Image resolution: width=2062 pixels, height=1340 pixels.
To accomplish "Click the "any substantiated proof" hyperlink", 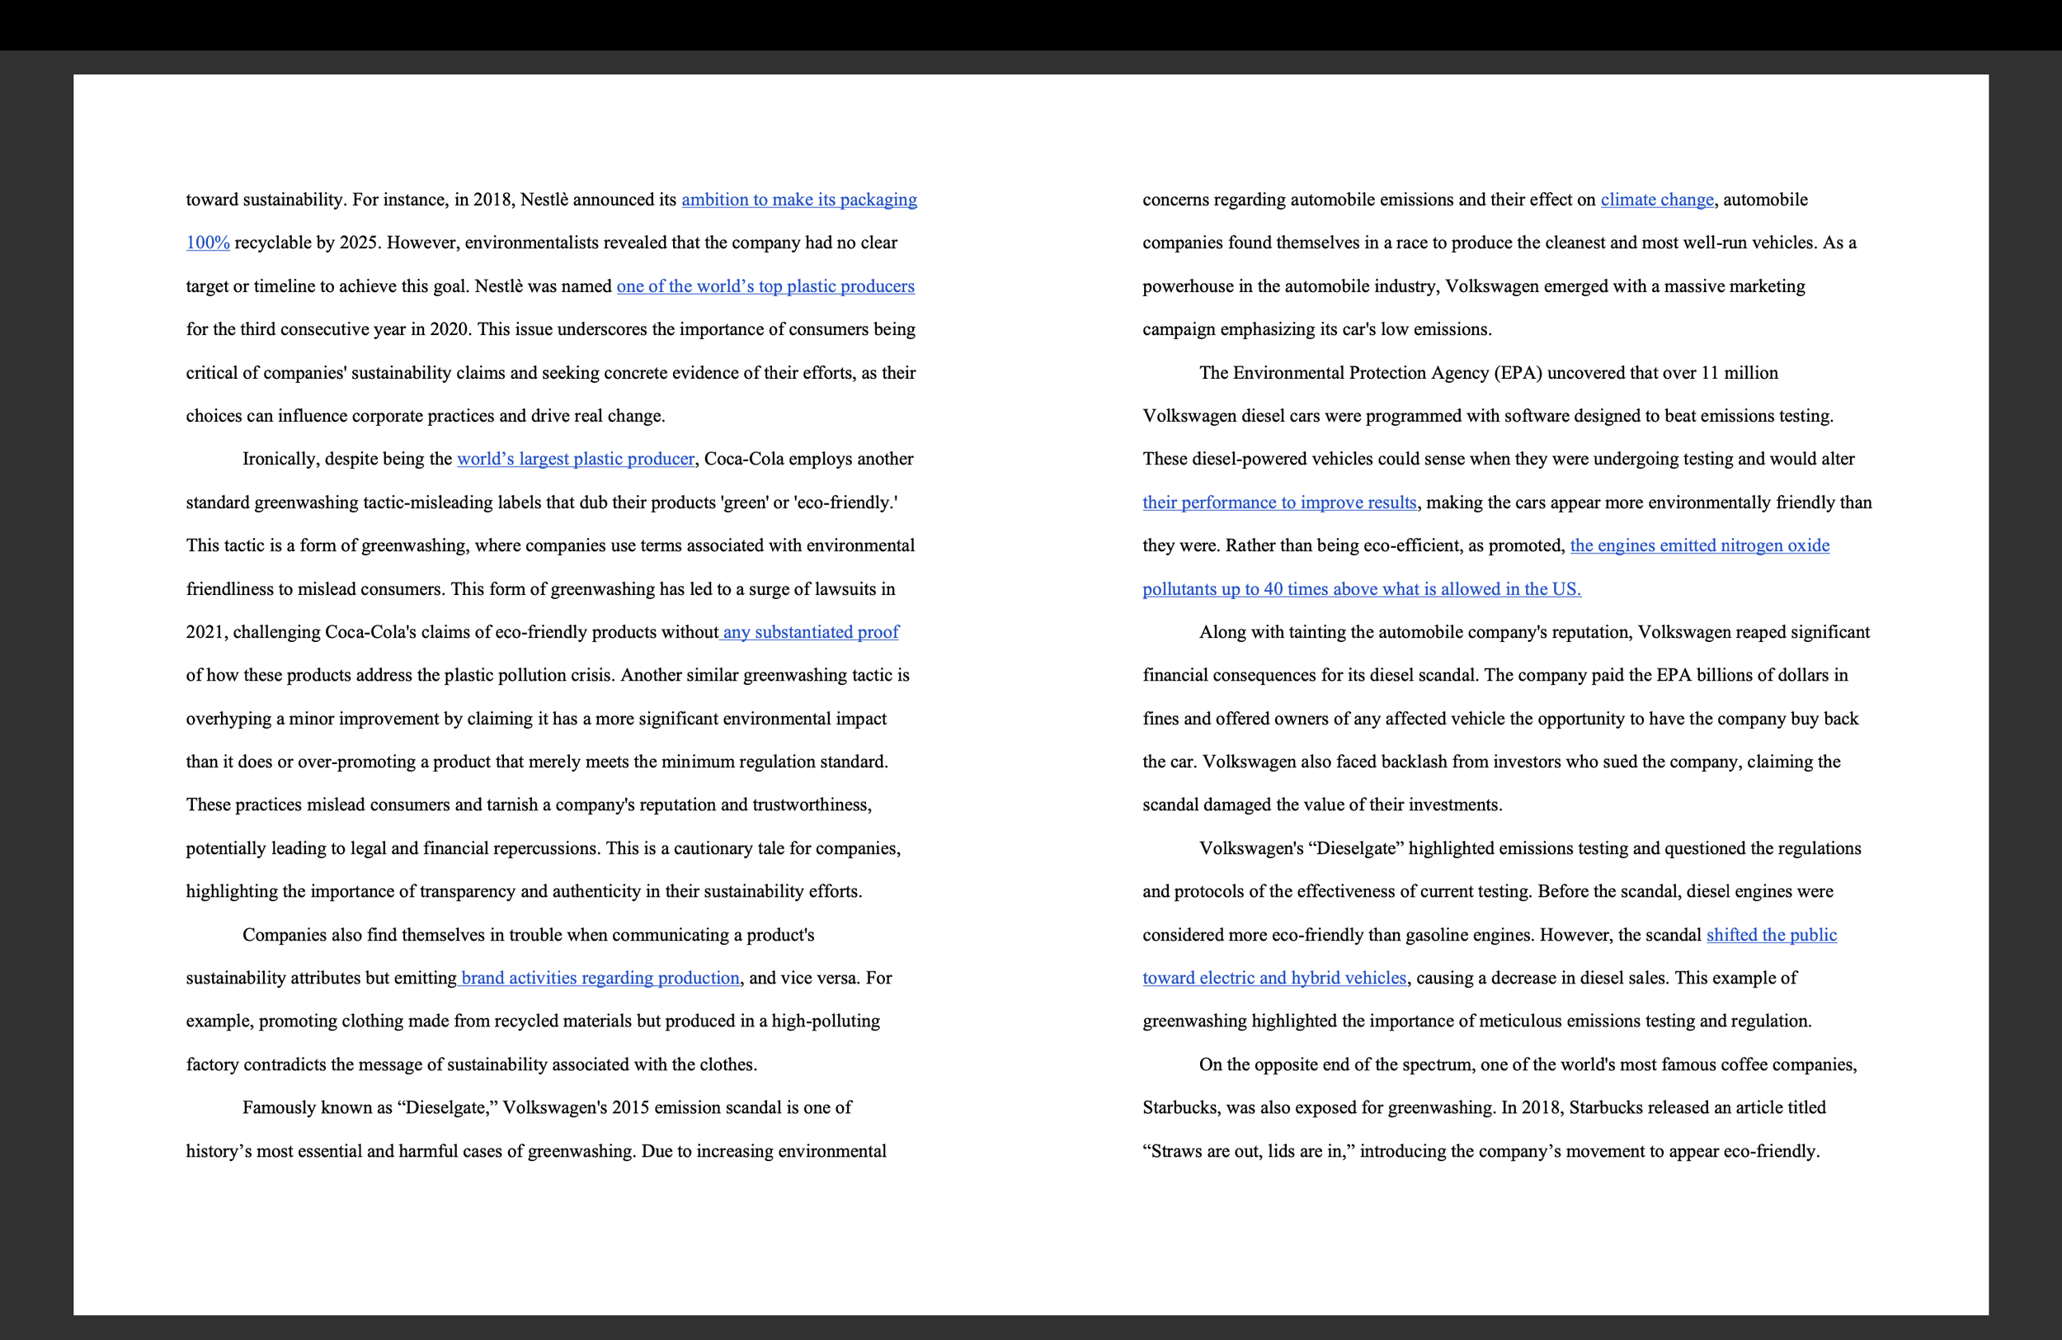I will 810,632.
